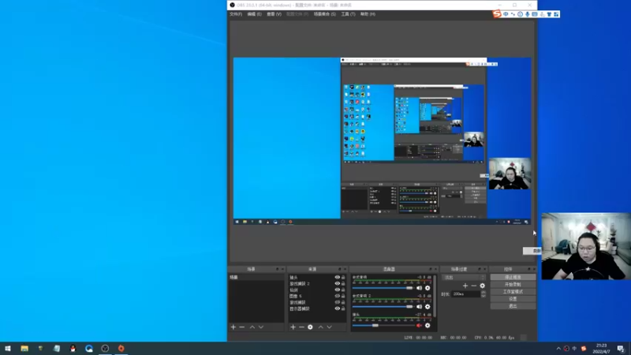Show the fifth source via eye icon

click(x=338, y=302)
